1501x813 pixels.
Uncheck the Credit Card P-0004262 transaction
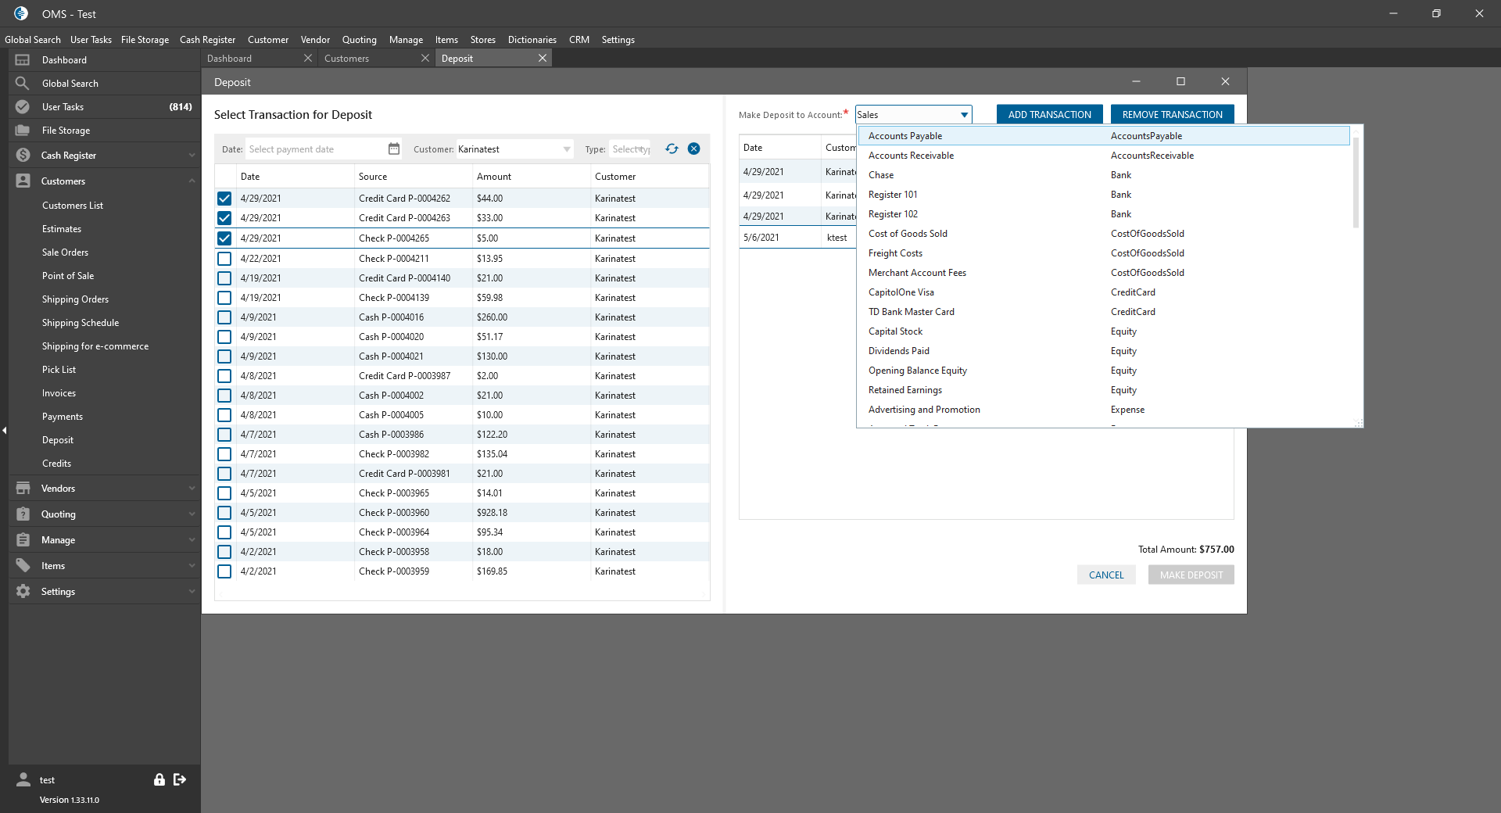tap(224, 199)
